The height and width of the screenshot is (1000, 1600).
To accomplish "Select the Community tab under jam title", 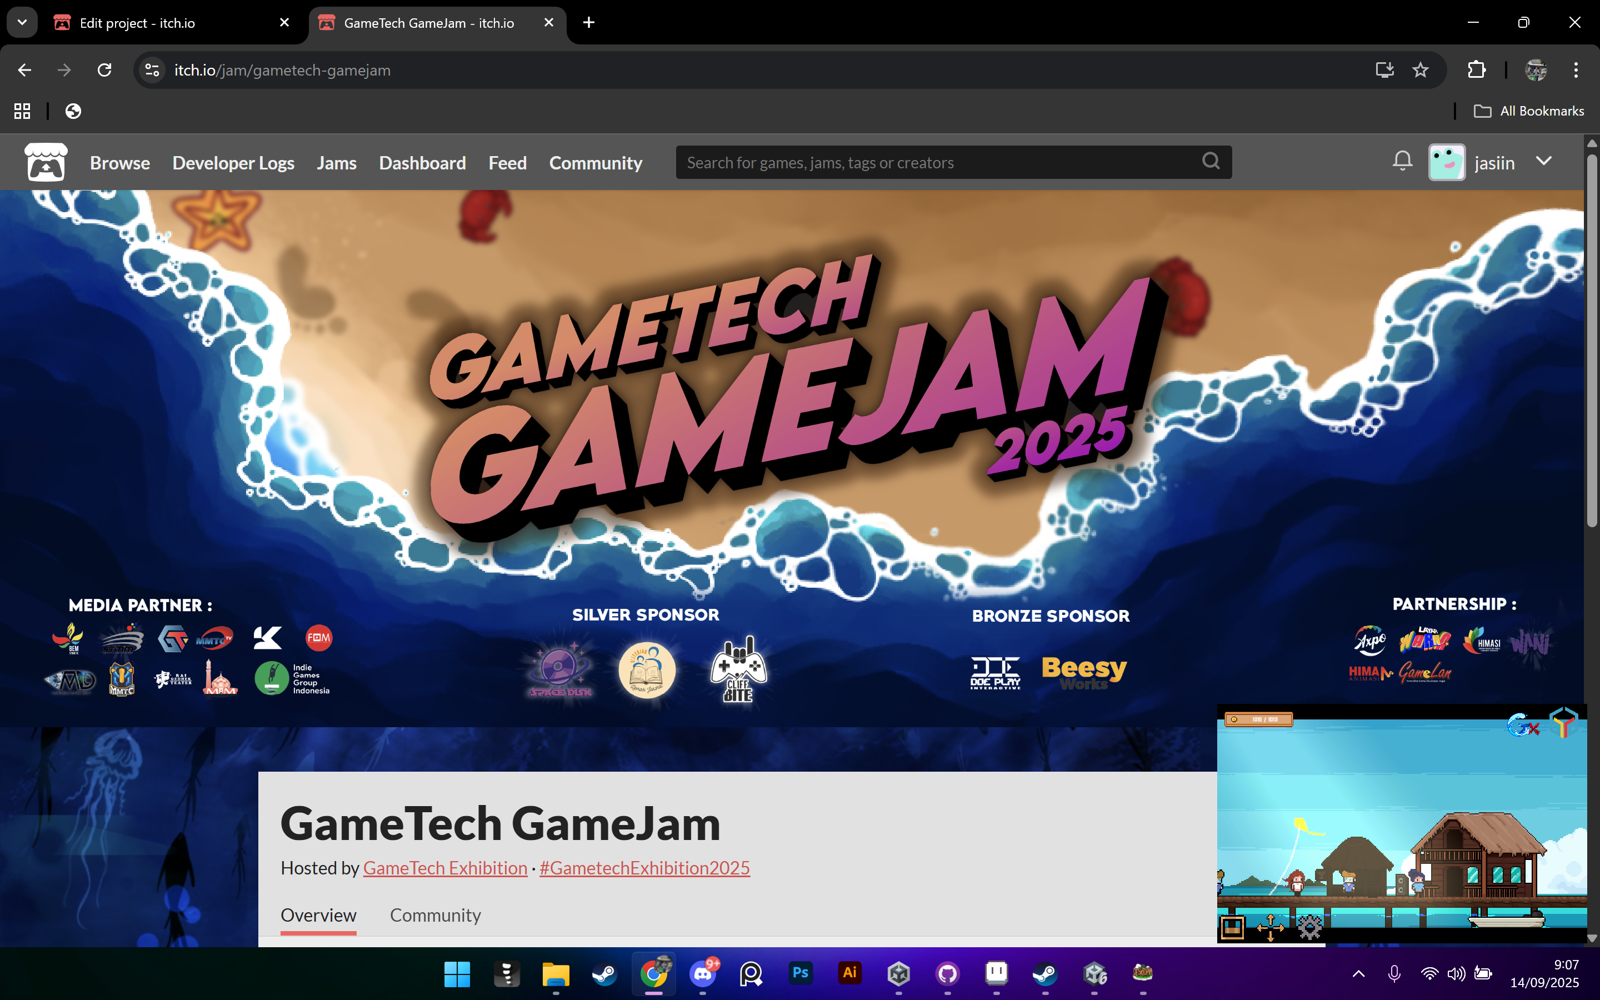I will pos(435,916).
